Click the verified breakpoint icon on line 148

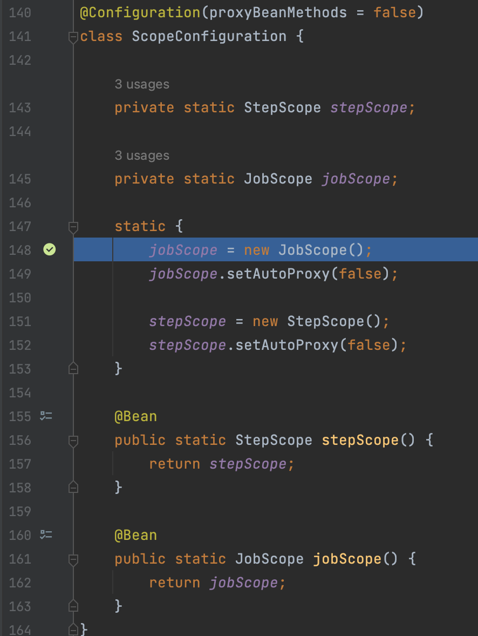(50, 249)
